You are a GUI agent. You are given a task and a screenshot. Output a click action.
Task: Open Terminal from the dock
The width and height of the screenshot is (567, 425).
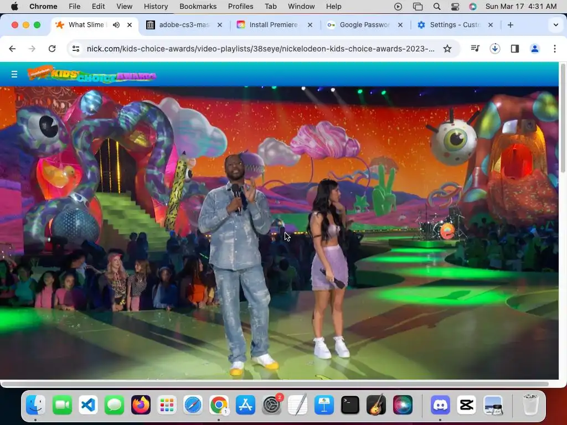click(350, 405)
